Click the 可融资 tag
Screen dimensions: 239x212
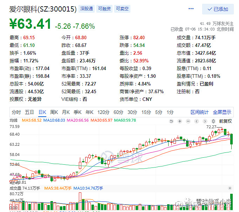point(104,9)
